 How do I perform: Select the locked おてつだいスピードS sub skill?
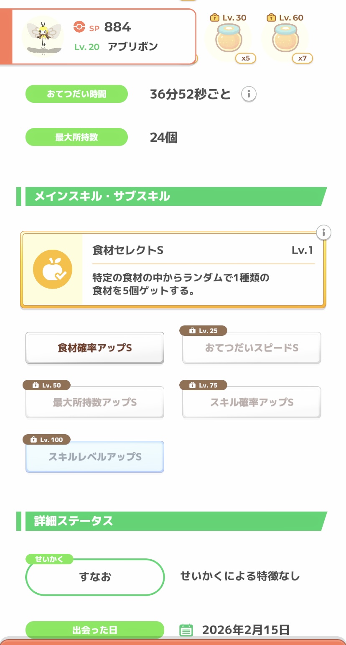252,348
